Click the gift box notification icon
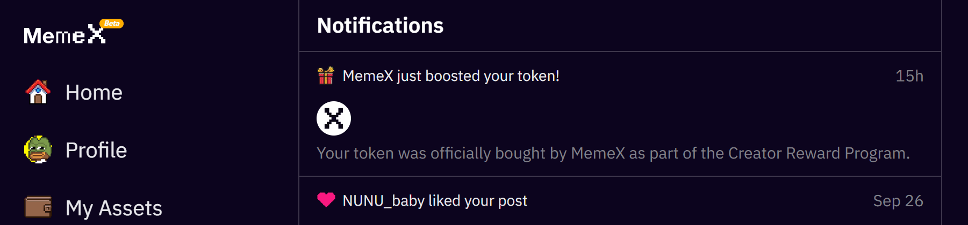The height and width of the screenshot is (225, 968). [326, 76]
